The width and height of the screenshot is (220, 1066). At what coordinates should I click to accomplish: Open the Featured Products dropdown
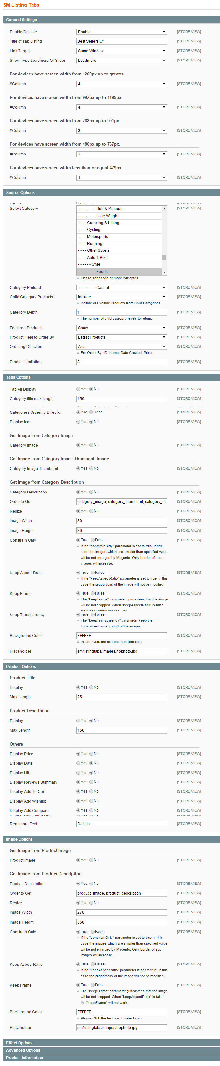pyautogui.click(x=122, y=328)
